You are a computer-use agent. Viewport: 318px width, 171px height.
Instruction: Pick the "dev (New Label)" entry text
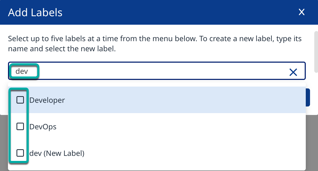[57, 153]
